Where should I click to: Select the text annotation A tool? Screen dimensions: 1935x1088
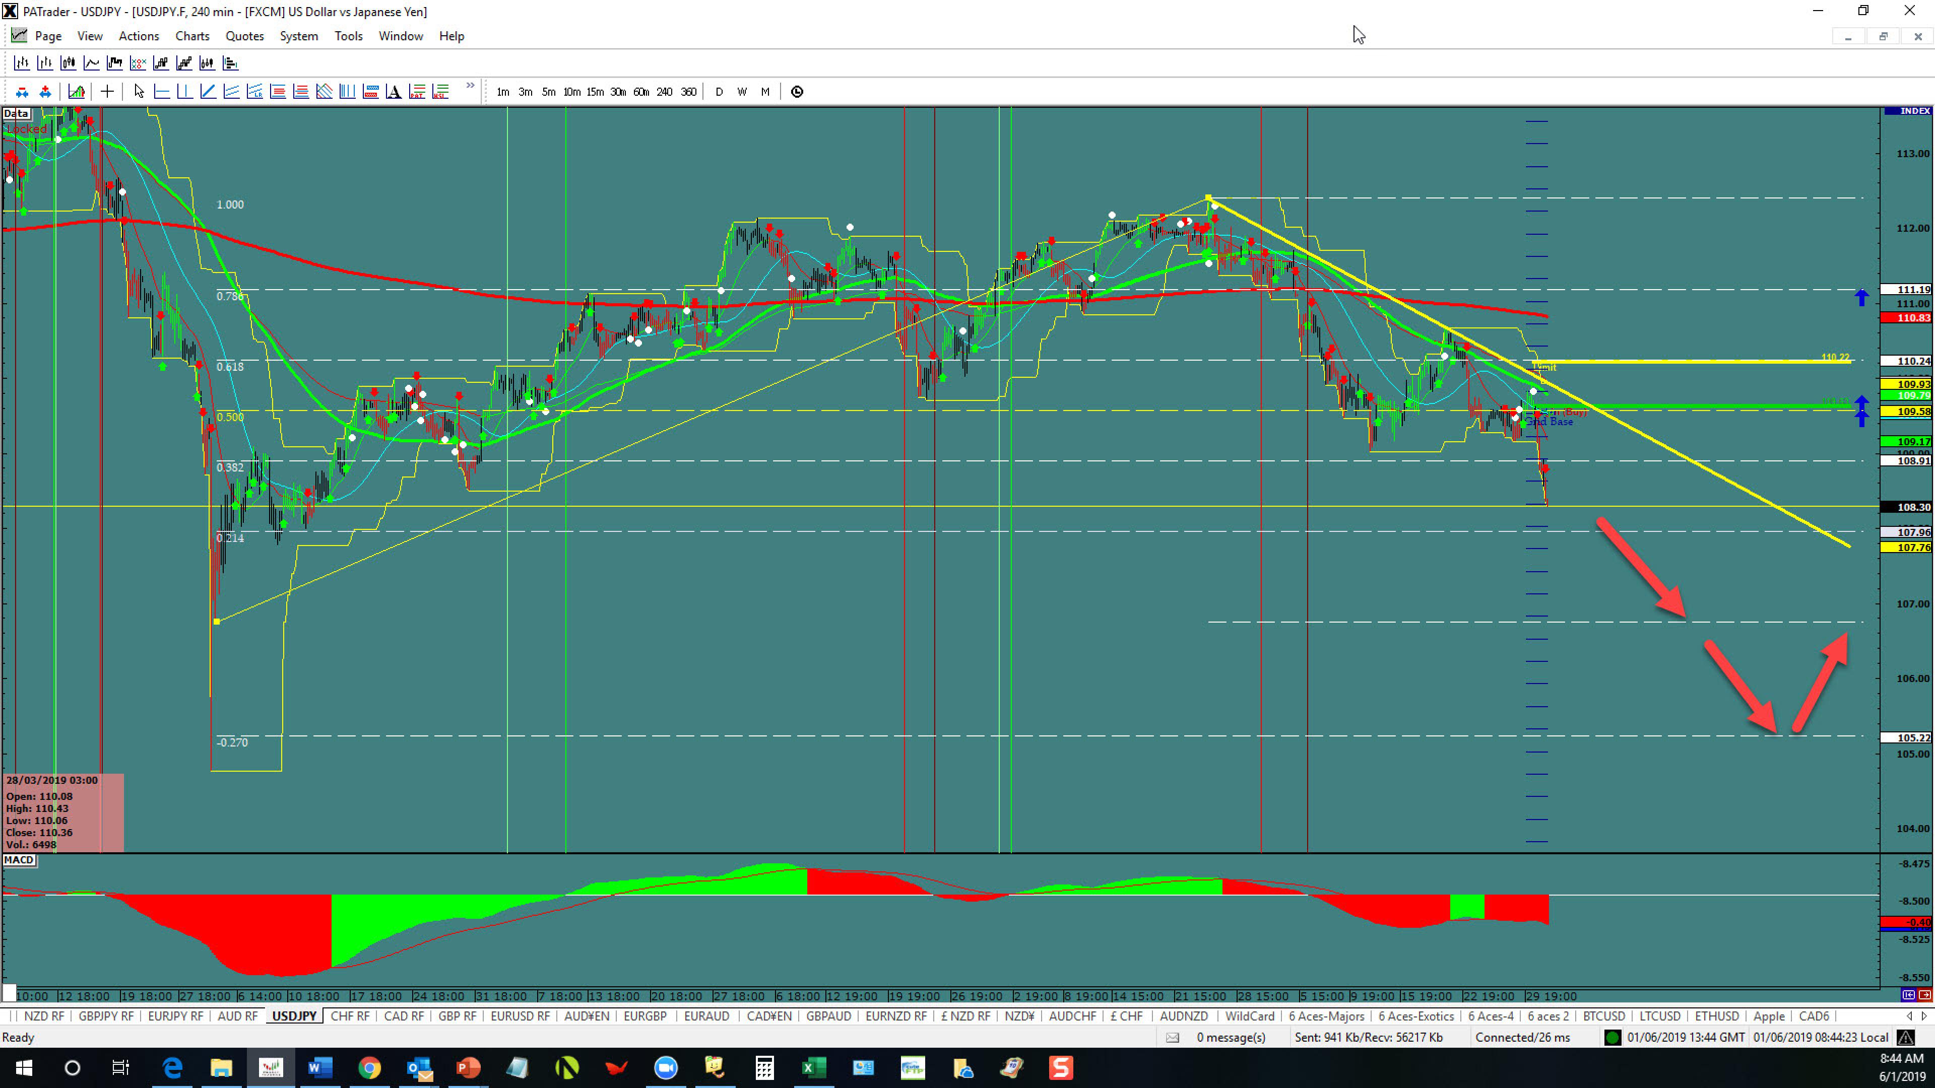pyautogui.click(x=394, y=92)
